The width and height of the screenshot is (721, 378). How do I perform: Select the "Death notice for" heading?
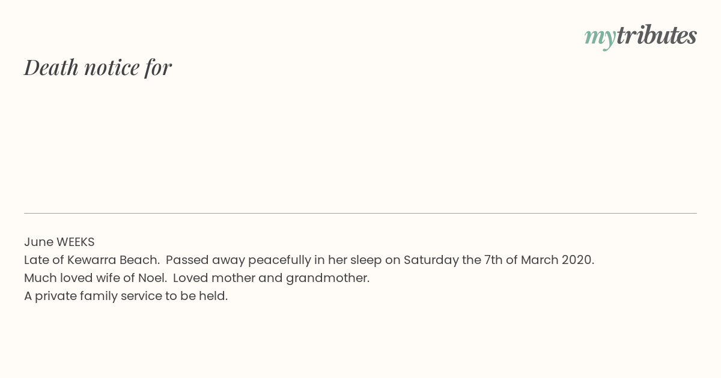[98, 67]
